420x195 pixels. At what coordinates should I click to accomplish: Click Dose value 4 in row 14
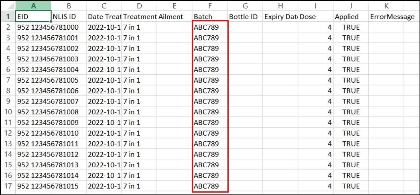coord(316,154)
